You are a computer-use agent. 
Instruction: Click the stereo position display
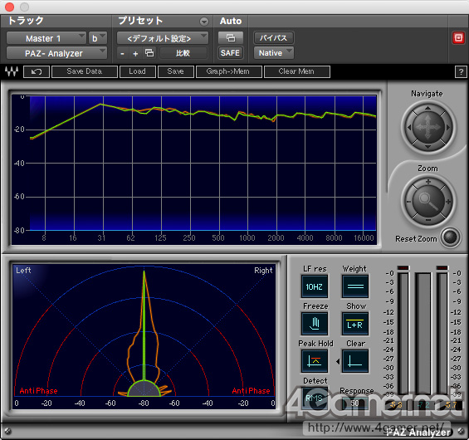pyautogui.click(x=144, y=336)
